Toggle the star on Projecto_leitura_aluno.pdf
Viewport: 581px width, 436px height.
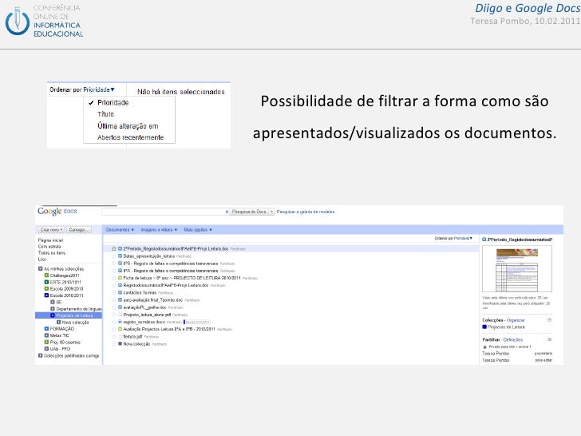tap(114, 315)
